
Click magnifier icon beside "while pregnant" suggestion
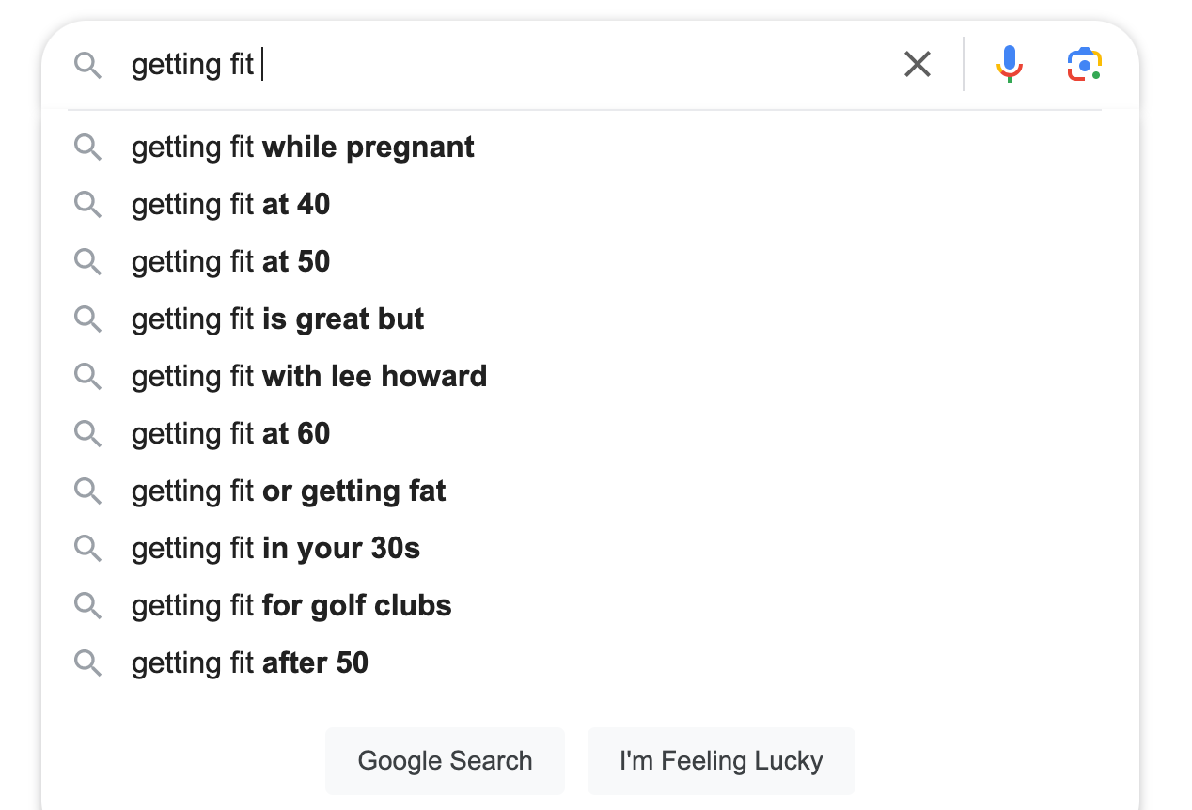(x=87, y=148)
